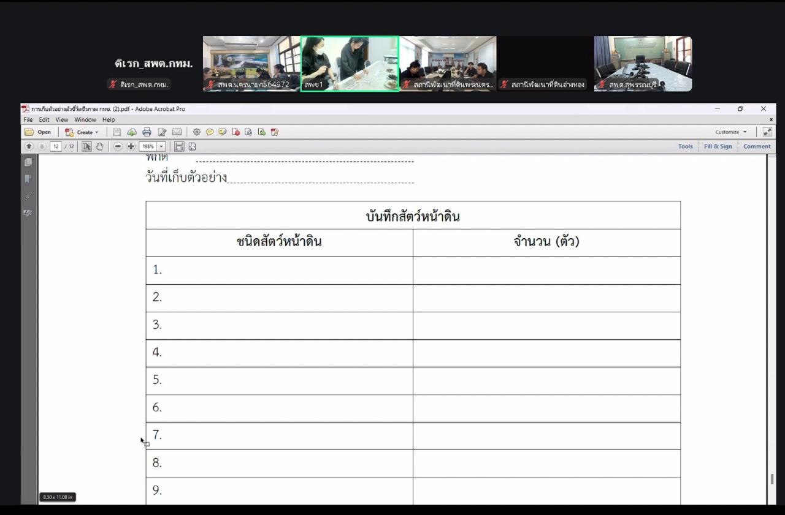The height and width of the screenshot is (515, 785).
Task: Open the Window menu
Action: 85,119
